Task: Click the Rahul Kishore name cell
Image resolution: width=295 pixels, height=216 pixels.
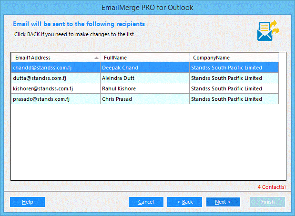Action: click(145, 88)
